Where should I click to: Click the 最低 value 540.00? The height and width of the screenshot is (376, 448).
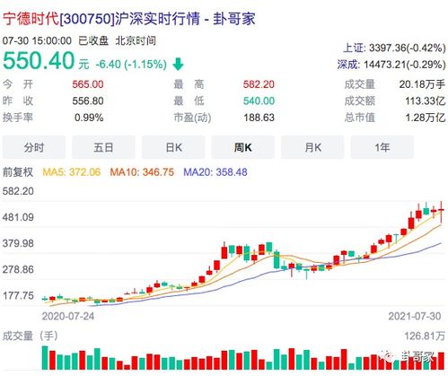[259, 101]
